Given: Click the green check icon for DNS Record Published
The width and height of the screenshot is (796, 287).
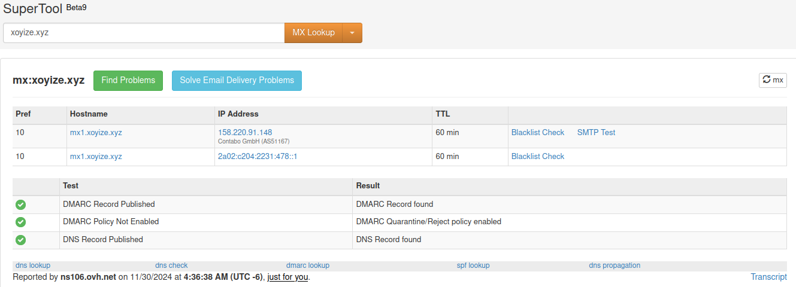Looking at the screenshot, I should (x=20, y=240).
